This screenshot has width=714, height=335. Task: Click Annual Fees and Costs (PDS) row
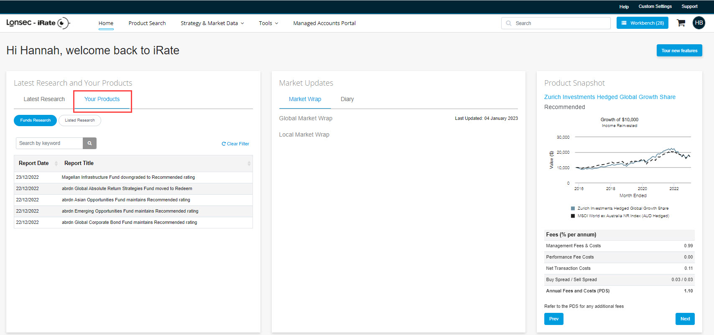point(620,291)
